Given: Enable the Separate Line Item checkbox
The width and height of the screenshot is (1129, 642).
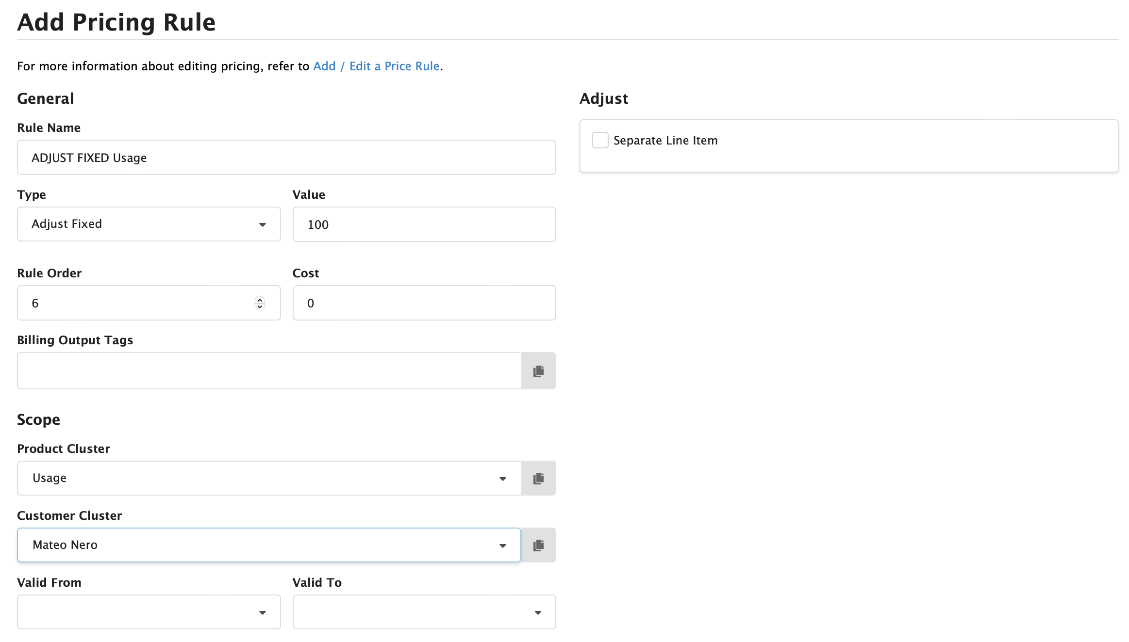Looking at the screenshot, I should (x=600, y=140).
